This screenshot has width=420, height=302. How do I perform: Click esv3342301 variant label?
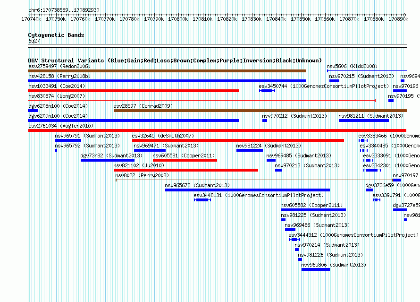click(x=391, y=165)
